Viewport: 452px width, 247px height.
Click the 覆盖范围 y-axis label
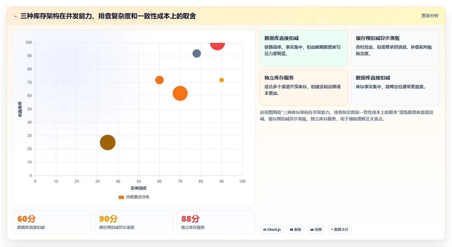coord(20,109)
